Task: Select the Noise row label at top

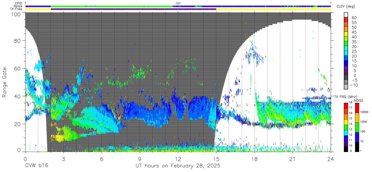Action: click(18, 6)
